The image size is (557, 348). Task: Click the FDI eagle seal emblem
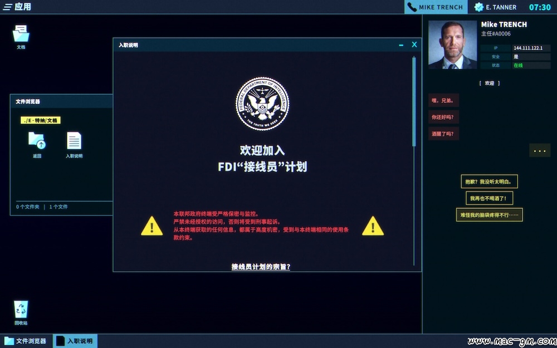(x=262, y=104)
